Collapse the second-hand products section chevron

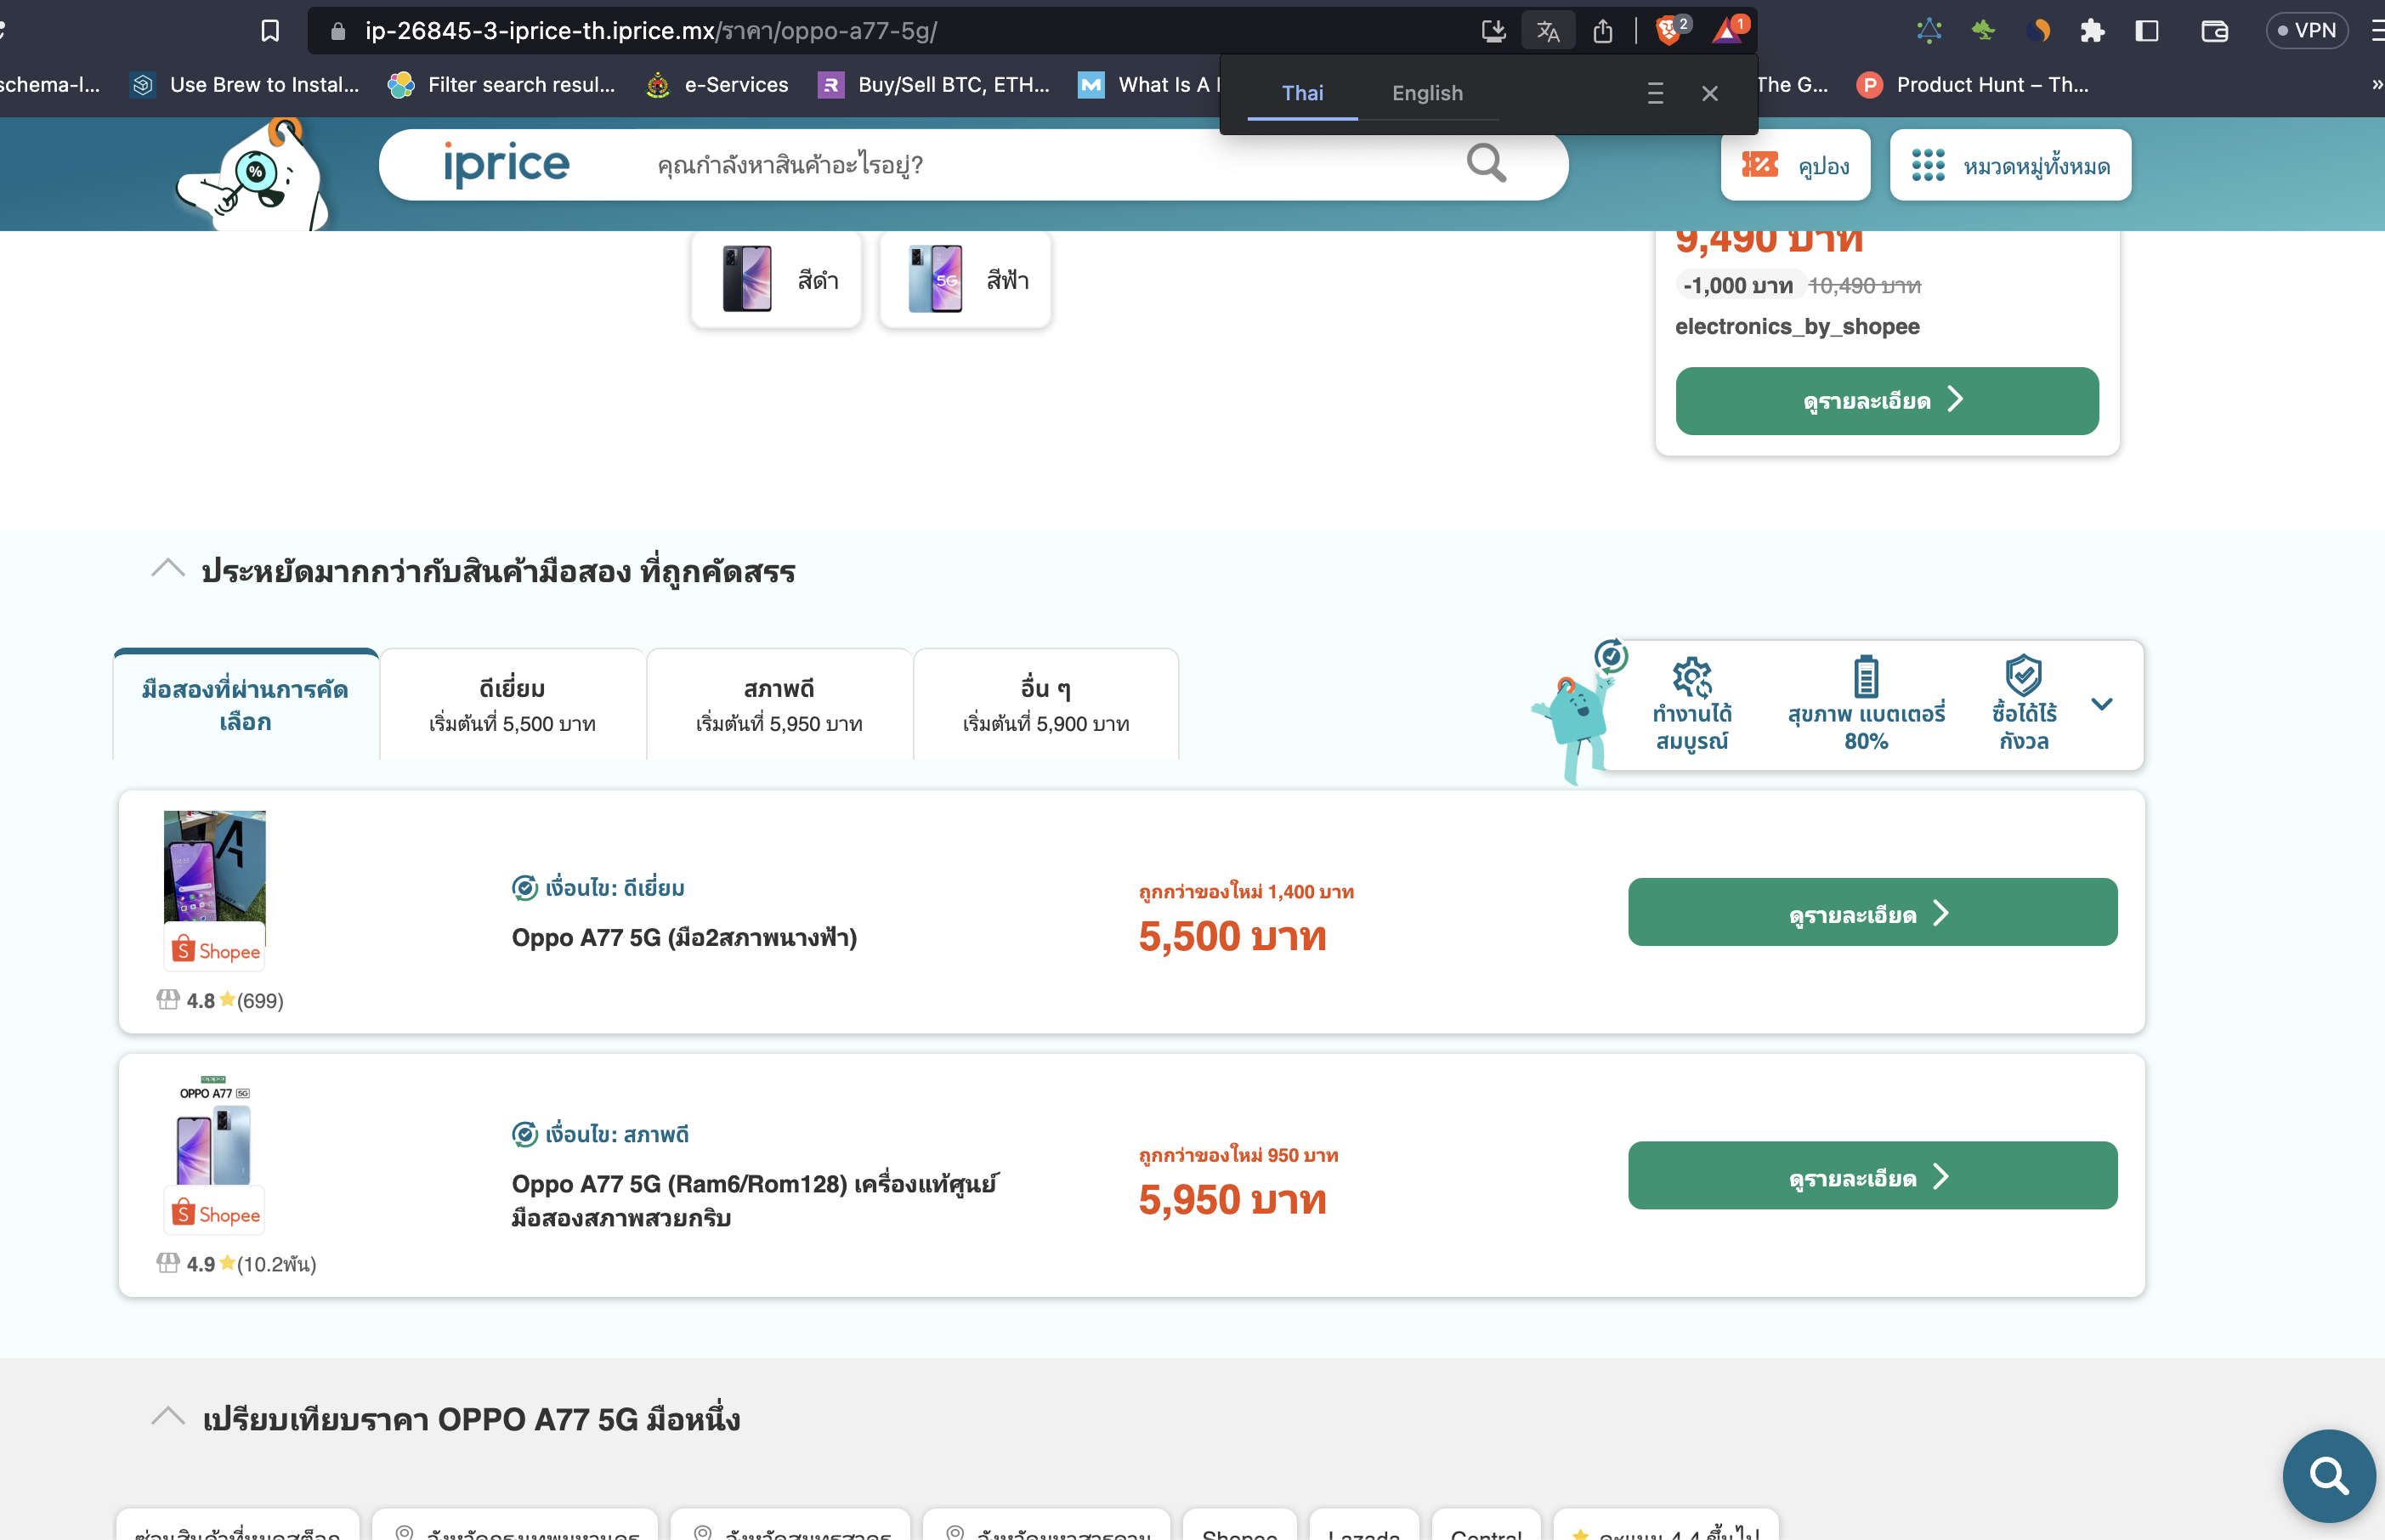click(168, 569)
